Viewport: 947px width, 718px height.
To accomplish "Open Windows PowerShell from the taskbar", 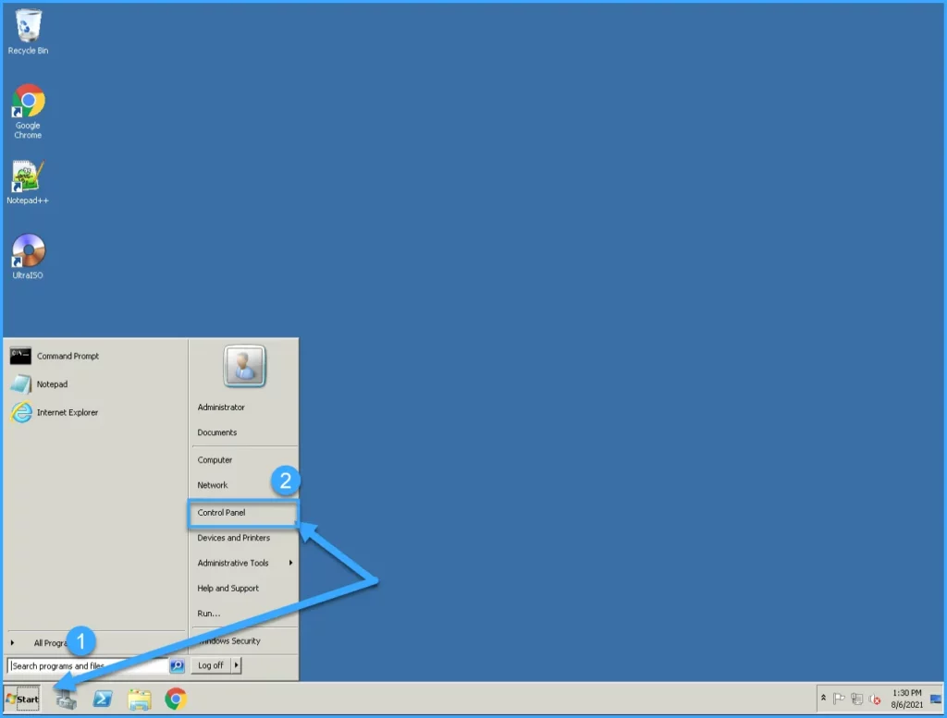I will pyautogui.click(x=103, y=700).
